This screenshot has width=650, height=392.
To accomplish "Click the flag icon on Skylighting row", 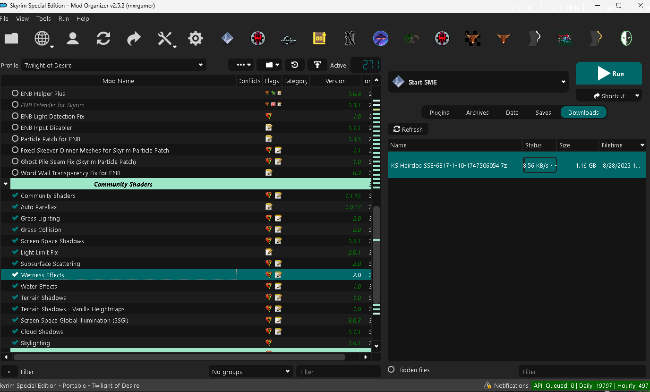I will tap(269, 343).
